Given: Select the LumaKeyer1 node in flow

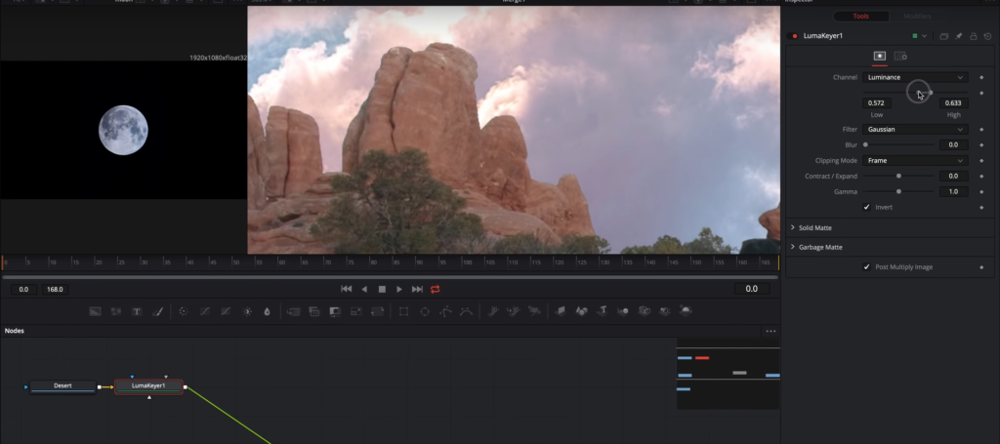Looking at the screenshot, I should point(148,386).
